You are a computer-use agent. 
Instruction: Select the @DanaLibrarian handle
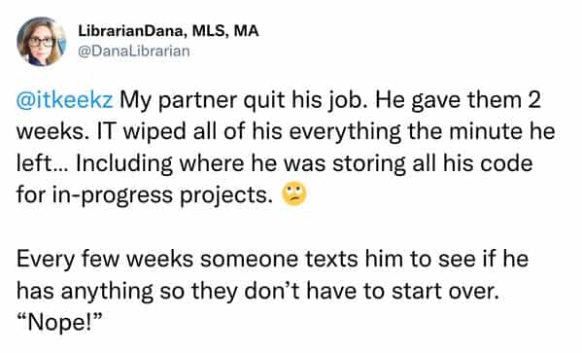pos(134,51)
